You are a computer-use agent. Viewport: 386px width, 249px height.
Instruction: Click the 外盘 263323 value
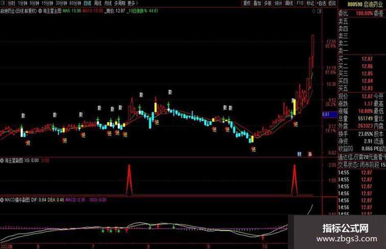[x=365, y=126]
